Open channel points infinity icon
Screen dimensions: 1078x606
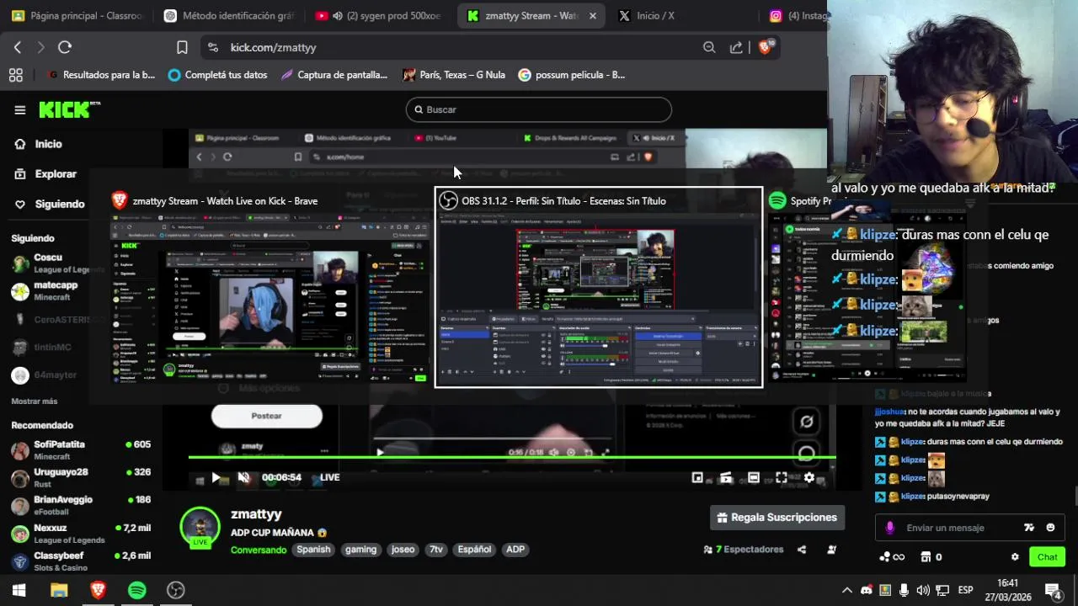tap(891, 557)
